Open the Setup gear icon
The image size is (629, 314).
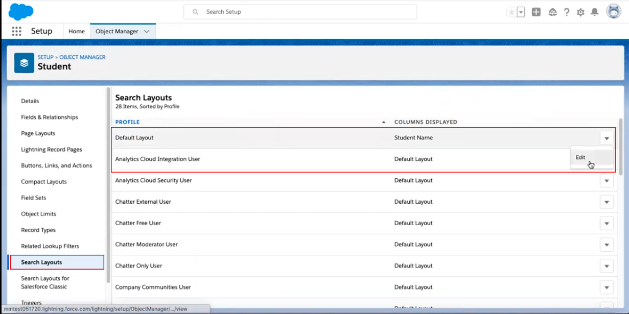coord(580,12)
